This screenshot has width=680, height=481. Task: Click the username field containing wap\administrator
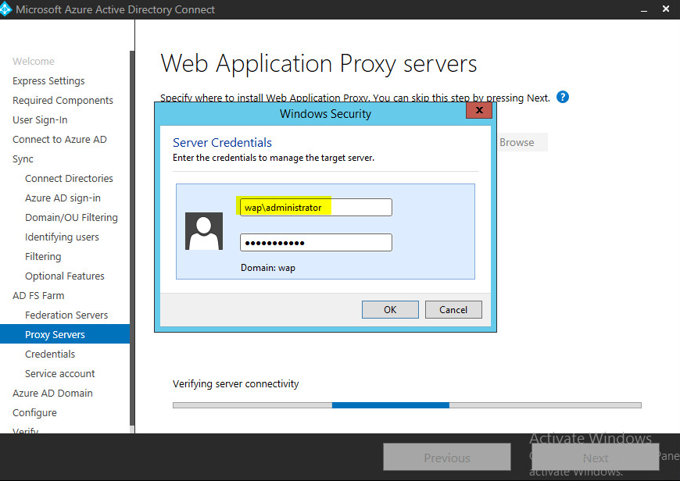click(x=316, y=208)
